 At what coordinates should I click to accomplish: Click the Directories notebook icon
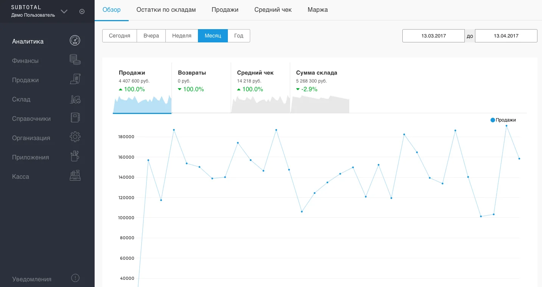[x=75, y=118]
